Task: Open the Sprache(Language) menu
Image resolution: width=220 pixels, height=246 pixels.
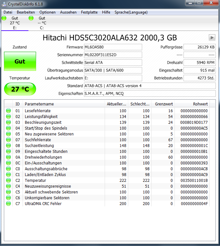Action: click(131, 12)
